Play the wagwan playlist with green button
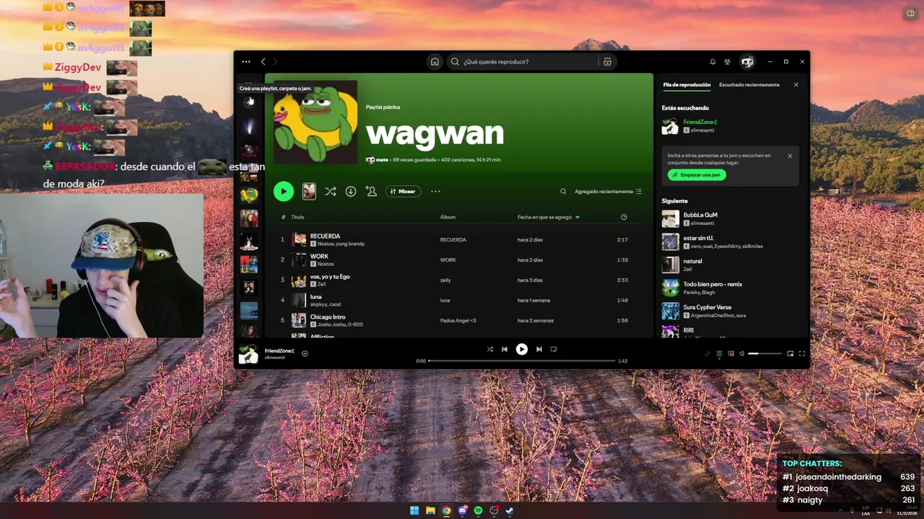The width and height of the screenshot is (924, 519). coord(284,191)
